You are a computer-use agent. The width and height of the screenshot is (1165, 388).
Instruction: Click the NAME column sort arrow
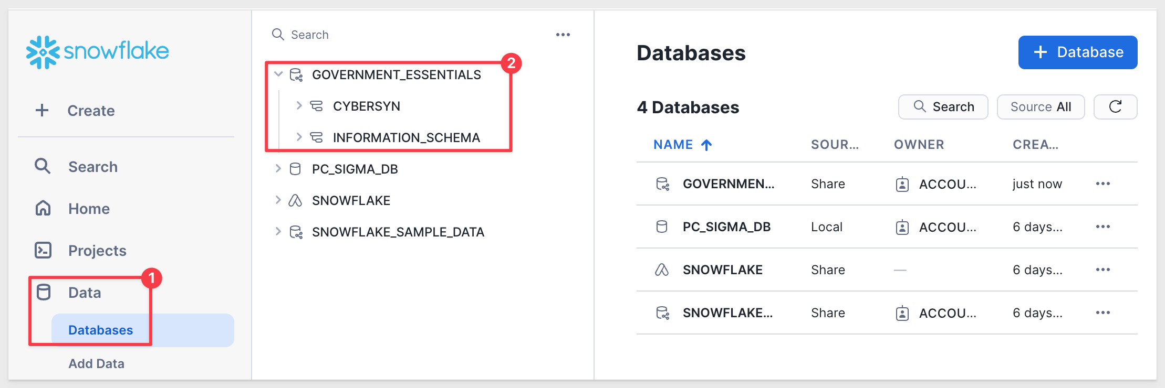click(706, 145)
